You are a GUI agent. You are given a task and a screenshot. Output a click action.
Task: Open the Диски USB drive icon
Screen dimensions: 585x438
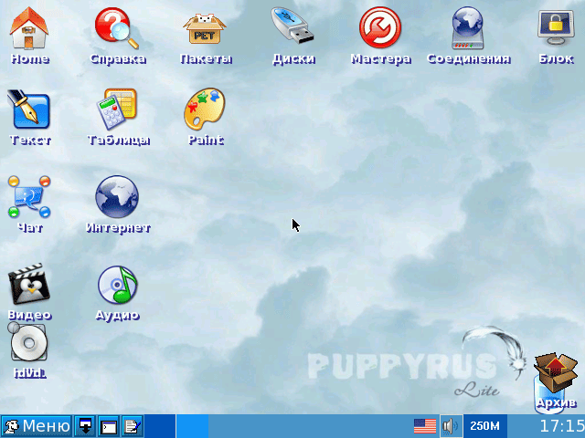(x=292, y=26)
